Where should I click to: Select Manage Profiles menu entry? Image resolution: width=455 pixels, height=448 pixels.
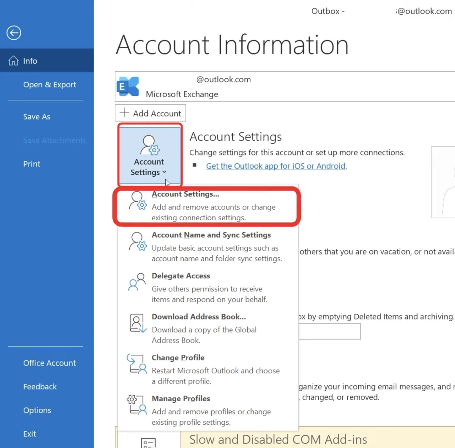(208, 410)
